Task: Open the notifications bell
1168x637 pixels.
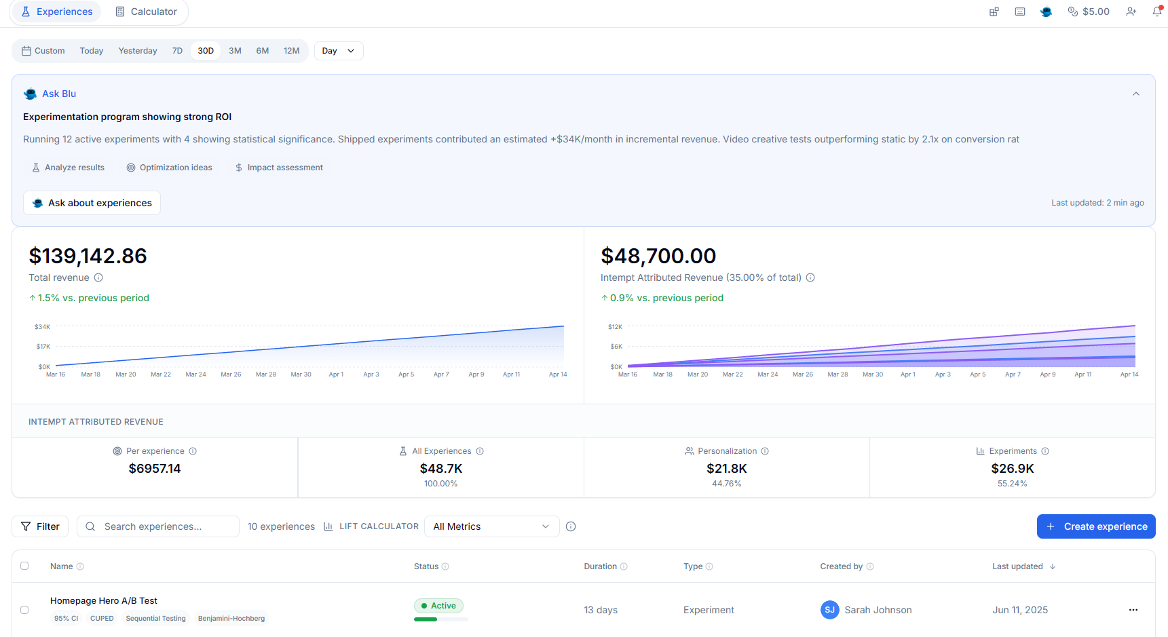Action: click(x=1157, y=12)
